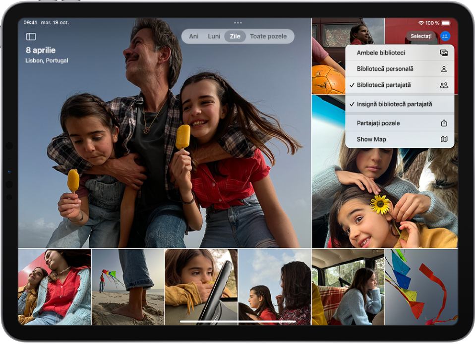475x344 pixels.
Task: Click the Bibliotecă partajată two-people icon
Action: (x=444, y=85)
